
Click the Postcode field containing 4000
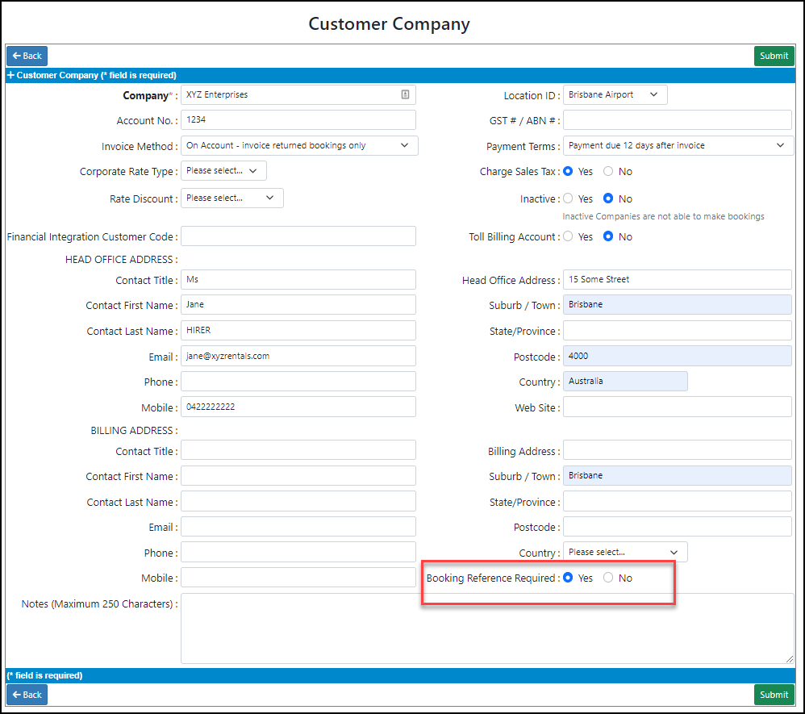[x=678, y=356]
